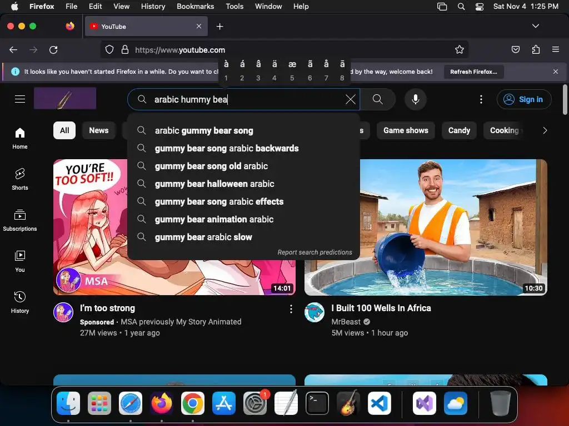This screenshot has width=569, height=426.
Task: Pick accent character à option 1
Action: click(226, 70)
